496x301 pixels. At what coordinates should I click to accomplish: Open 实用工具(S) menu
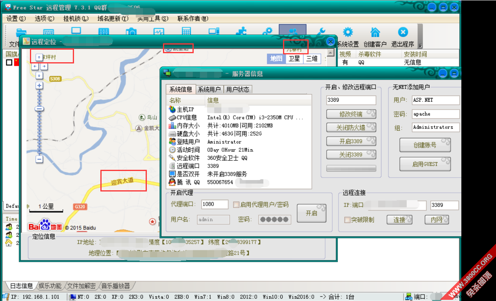(153, 19)
